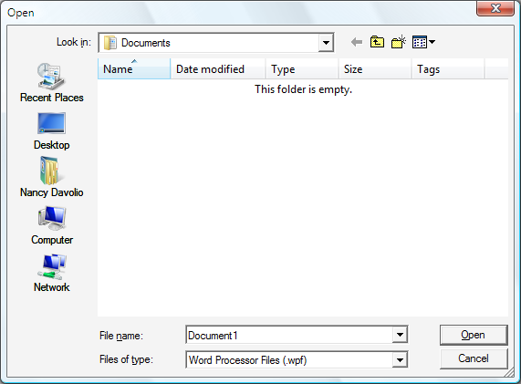Open the File name dropdown arrow

point(400,335)
